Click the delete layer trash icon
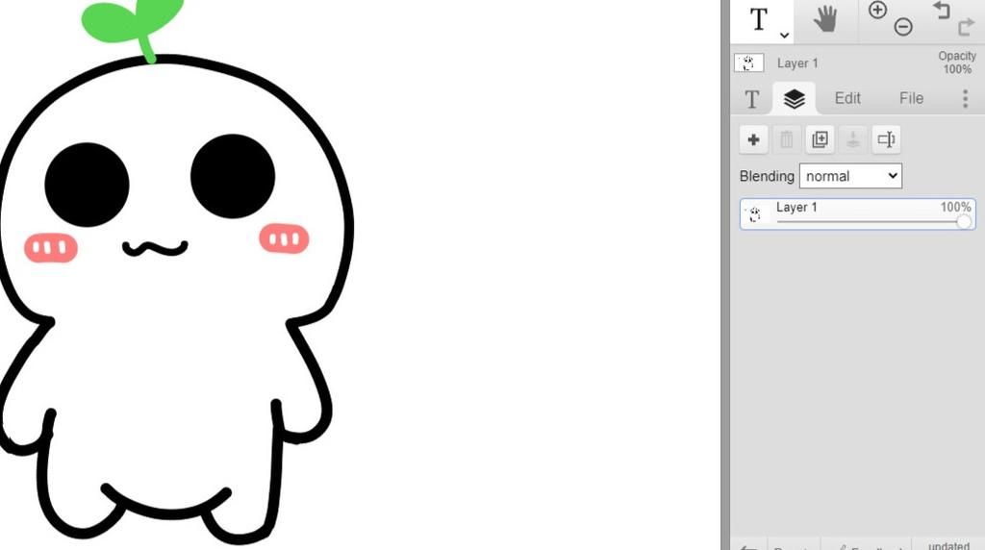Screen dimensions: 985x550 click(x=787, y=139)
